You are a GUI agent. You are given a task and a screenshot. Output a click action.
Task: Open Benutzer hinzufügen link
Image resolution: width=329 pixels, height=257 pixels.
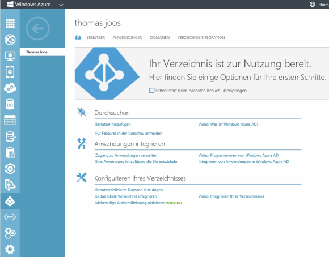pos(113,124)
